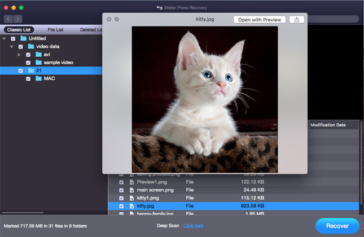This screenshot has width=364, height=237.
Task: Click the 115.12 KB size value
Action: [x=252, y=198]
